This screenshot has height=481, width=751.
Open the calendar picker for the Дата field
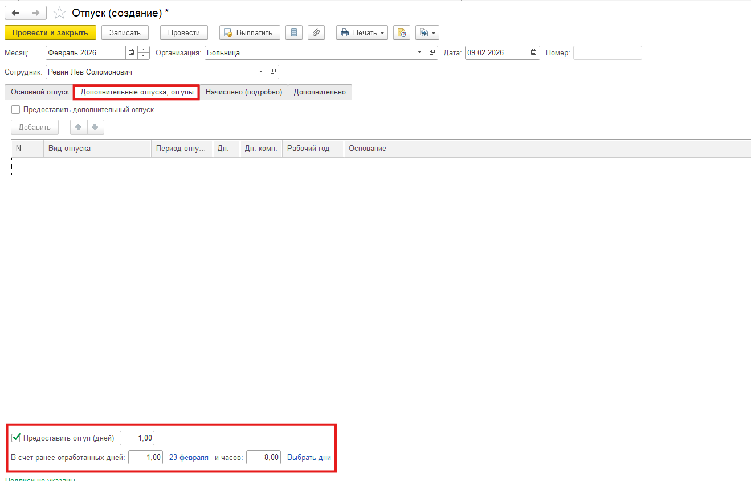pos(534,53)
